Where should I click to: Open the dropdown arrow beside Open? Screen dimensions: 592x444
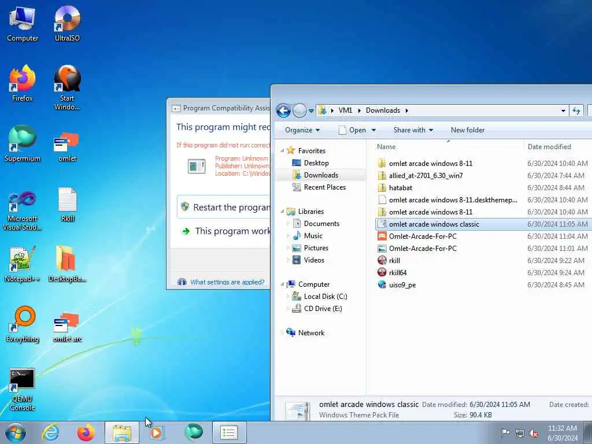[x=373, y=130]
